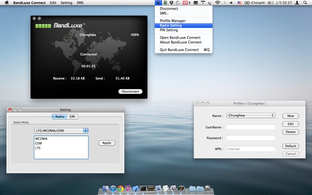This screenshot has width=312, height=195.
Task: Open the speedometer gauge app in Dock
Action: [x=181, y=188]
